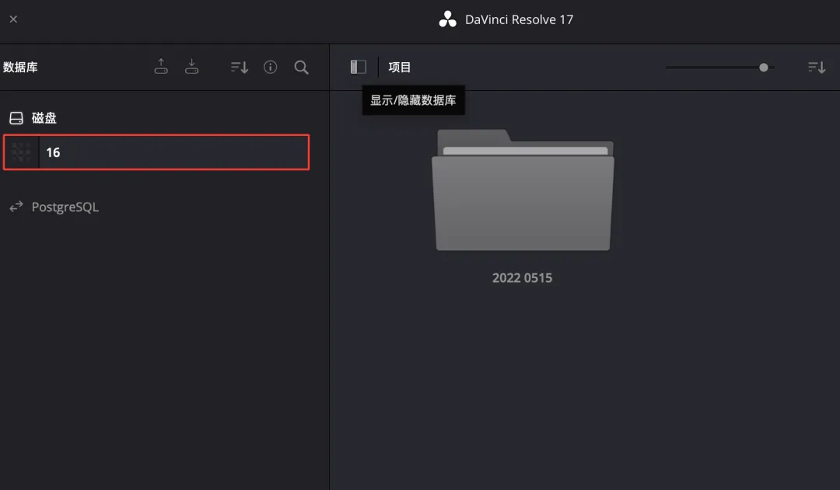Click the disk drive icon beside 磁盘
The height and width of the screenshot is (490, 840).
(x=16, y=118)
